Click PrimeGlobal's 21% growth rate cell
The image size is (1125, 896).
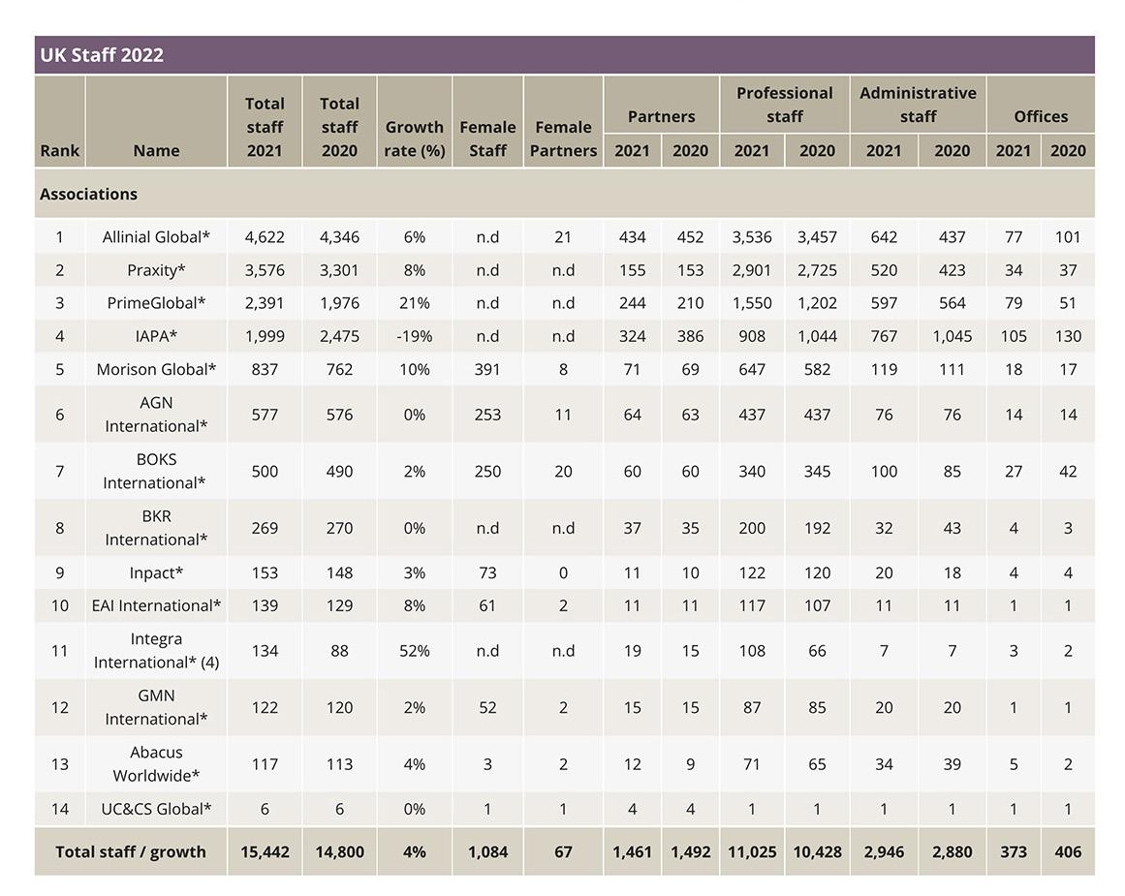point(415,303)
